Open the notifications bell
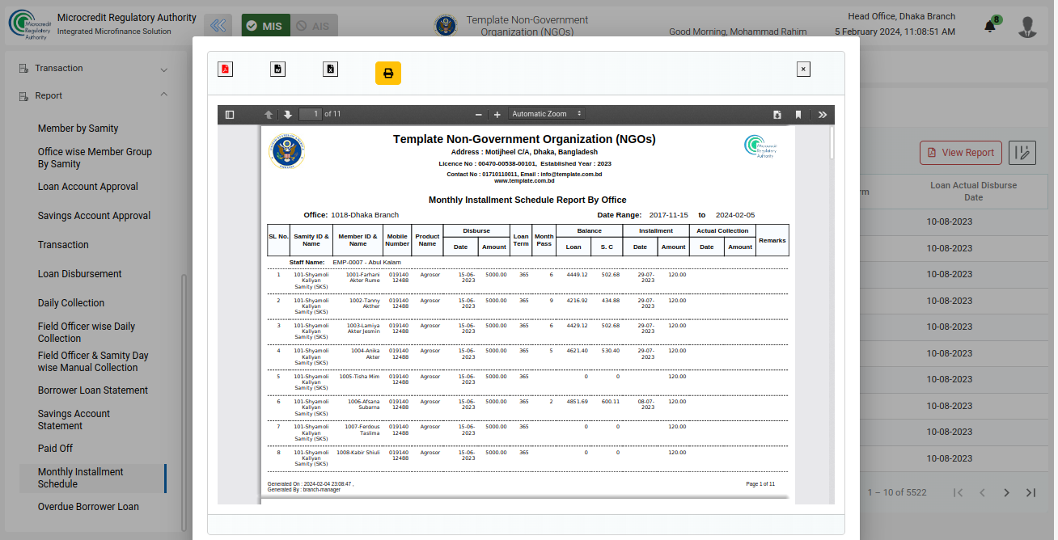The image size is (1058, 540). click(990, 26)
